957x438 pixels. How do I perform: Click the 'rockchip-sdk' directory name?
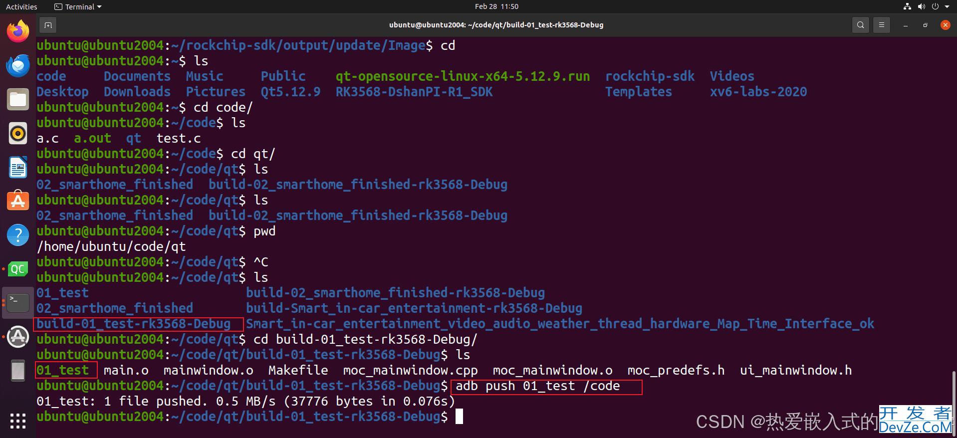click(650, 76)
